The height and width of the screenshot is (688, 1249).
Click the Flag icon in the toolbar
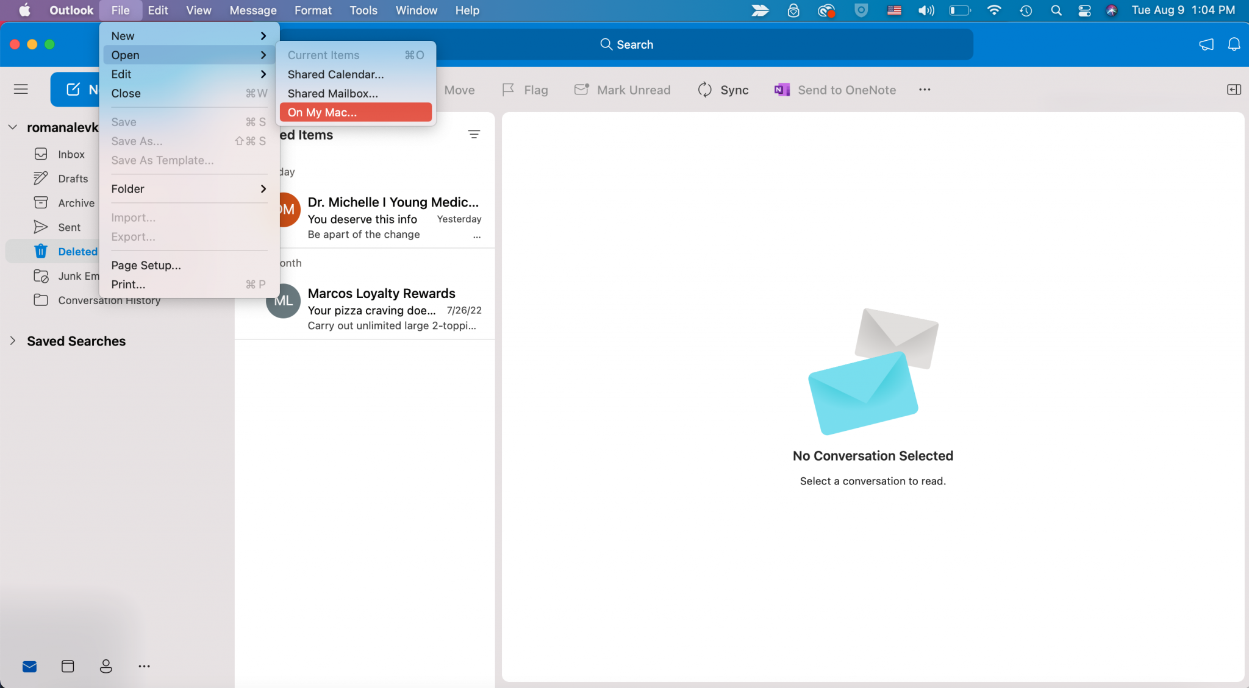coord(509,90)
